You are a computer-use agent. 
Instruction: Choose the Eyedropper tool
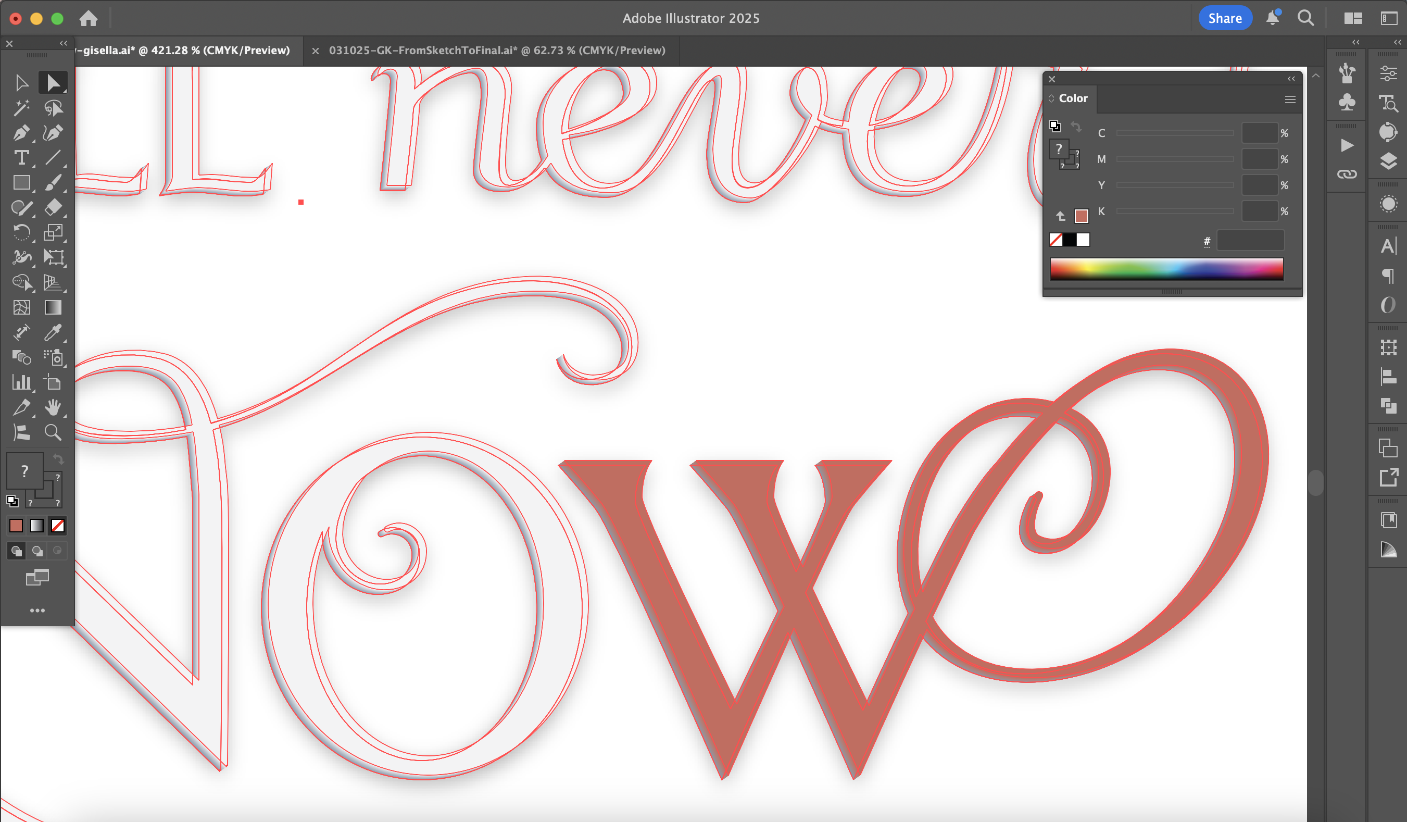click(53, 333)
